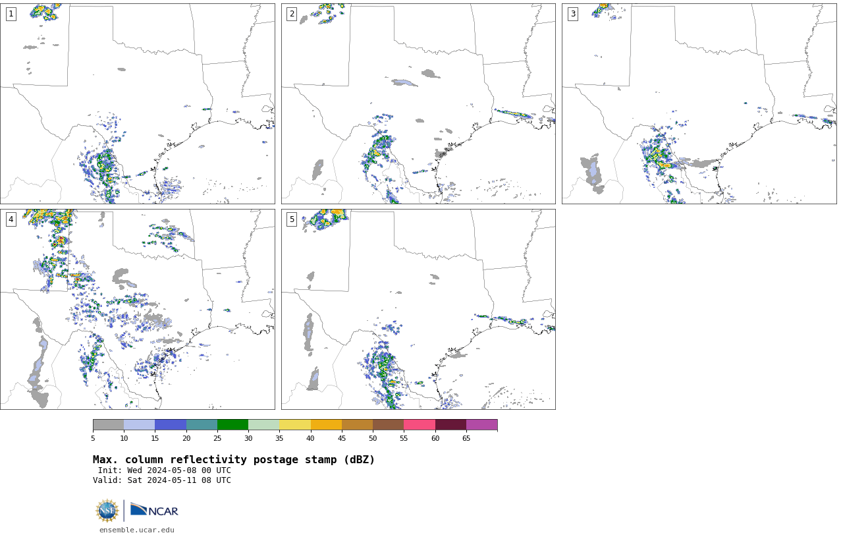Click the member label box numbered 1
Image resolution: width=843 pixels, height=537 pixels.
point(11,14)
